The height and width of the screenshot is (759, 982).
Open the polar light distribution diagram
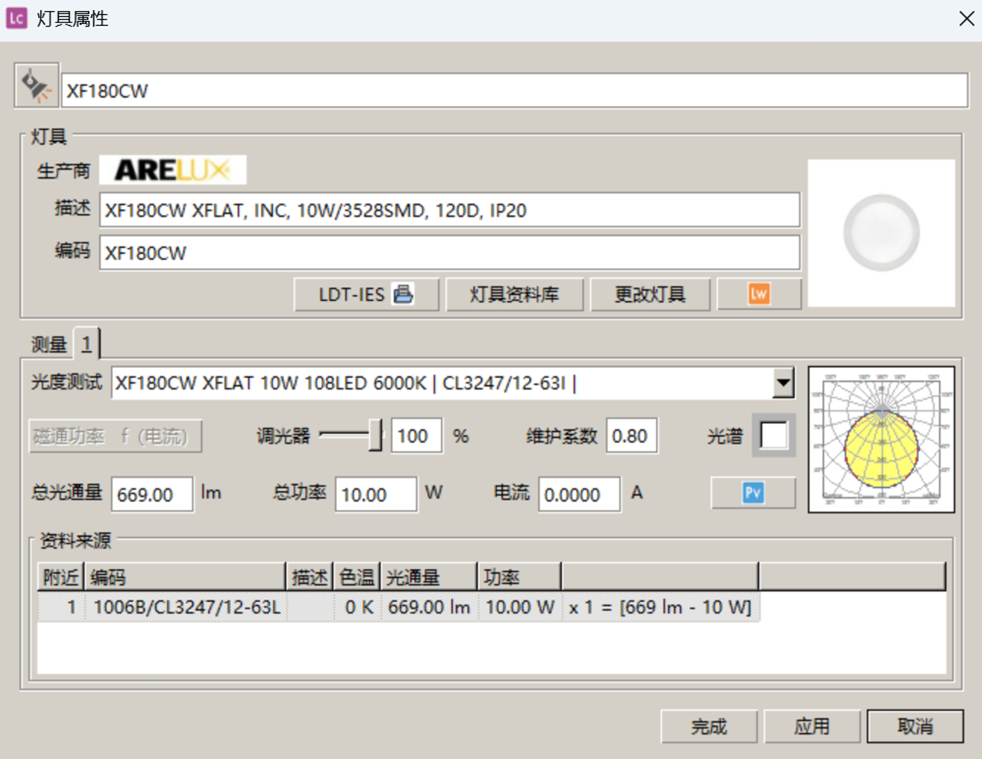point(881,439)
